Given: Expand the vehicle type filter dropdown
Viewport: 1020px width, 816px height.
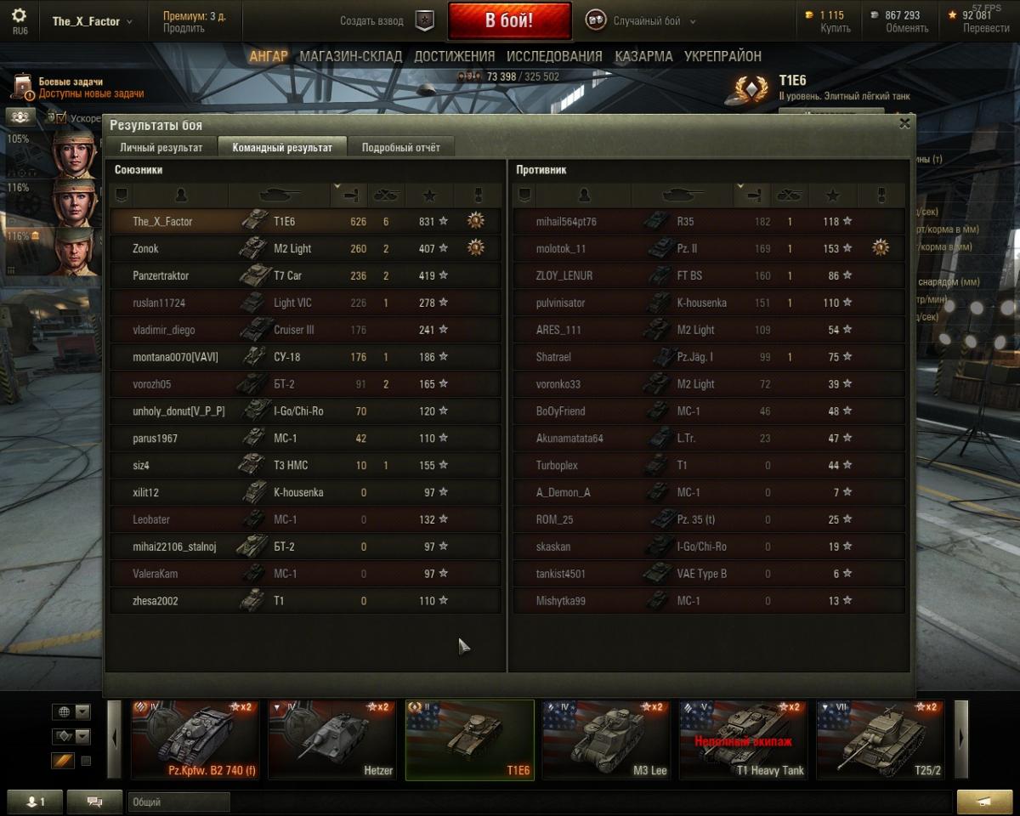Looking at the screenshot, I should click(71, 736).
